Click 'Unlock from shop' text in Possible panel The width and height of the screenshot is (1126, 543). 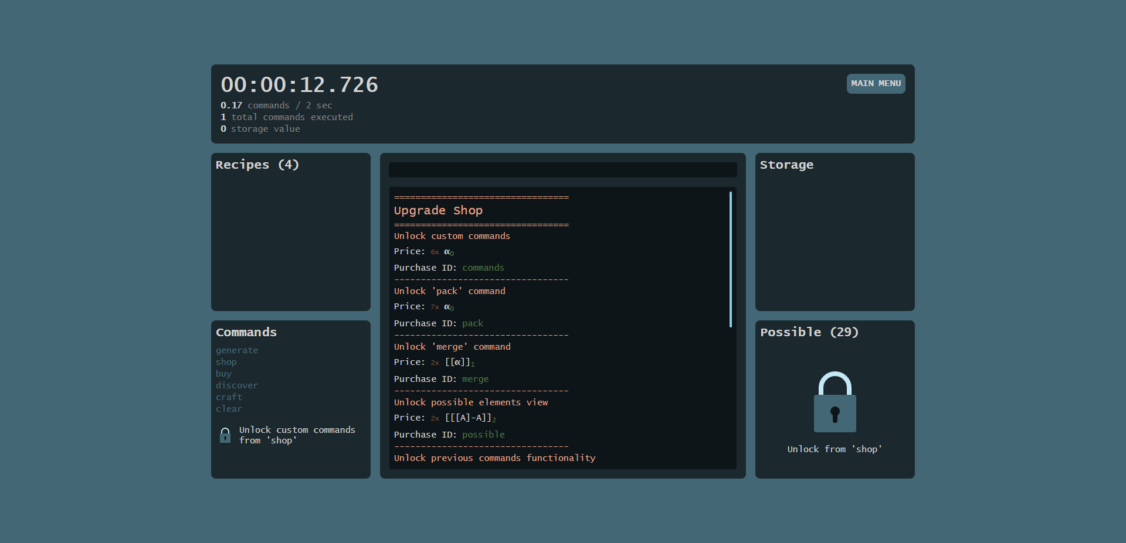click(x=835, y=449)
